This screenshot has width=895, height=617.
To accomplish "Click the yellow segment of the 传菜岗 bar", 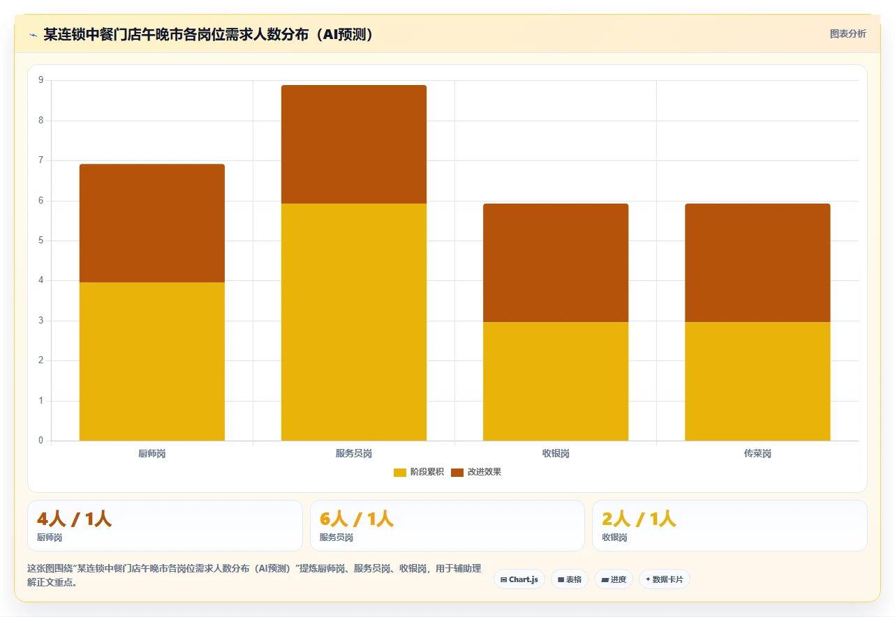I will (757, 381).
